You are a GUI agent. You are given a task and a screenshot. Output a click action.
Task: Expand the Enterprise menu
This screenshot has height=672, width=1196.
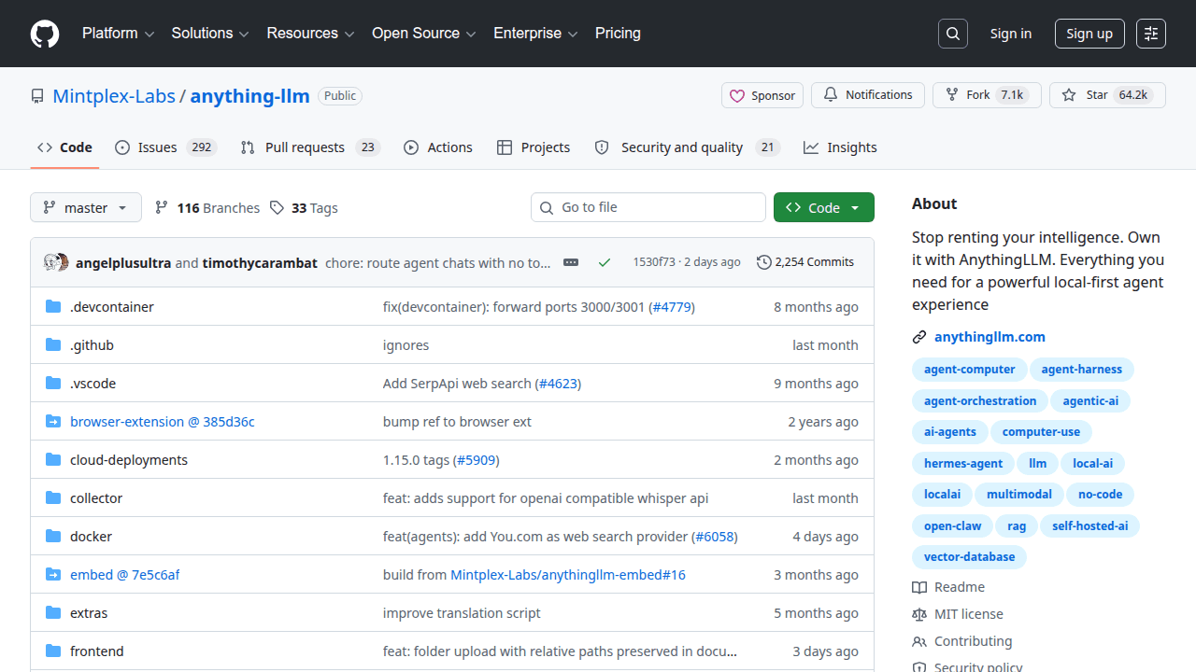(535, 34)
